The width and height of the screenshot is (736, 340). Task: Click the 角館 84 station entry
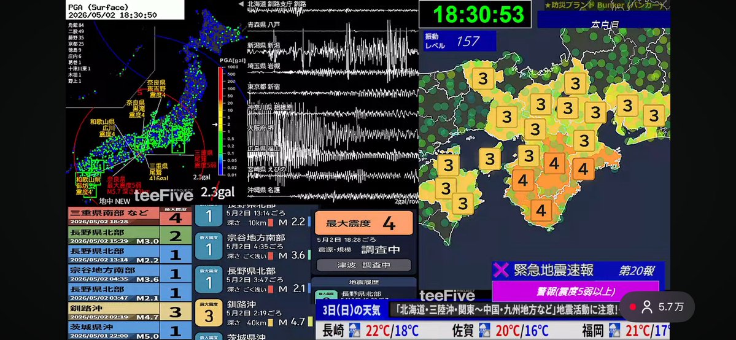(x=76, y=25)
